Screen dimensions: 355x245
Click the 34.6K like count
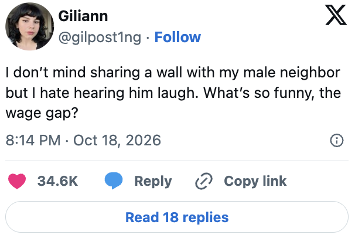[x=58, y=181]
